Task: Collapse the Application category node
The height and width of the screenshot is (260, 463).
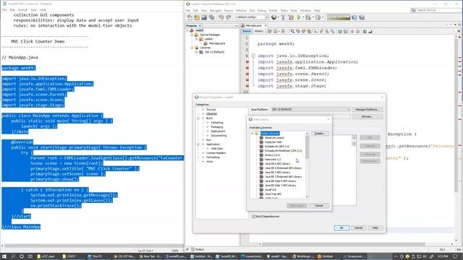Action: pyautogui.click(x=199, y=144)
